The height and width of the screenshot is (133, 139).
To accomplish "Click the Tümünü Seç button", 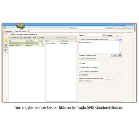I will coord(14,38).
